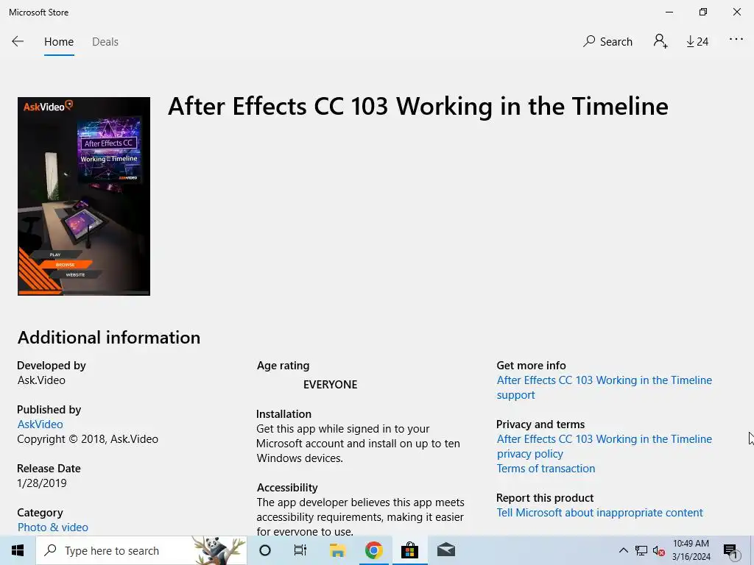The image size is (754, 565).
Task: Click the network status tray icon
Action: point(641,550)
